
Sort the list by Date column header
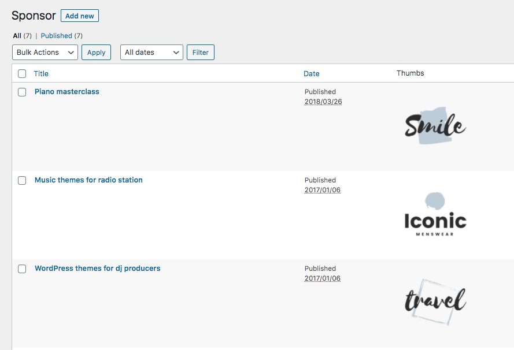311,74
